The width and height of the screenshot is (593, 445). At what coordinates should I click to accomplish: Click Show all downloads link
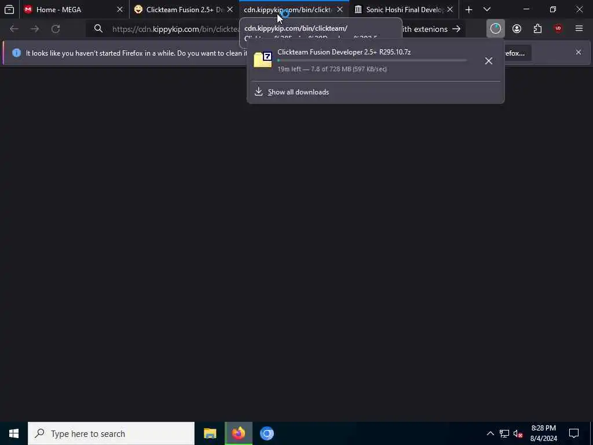298,92
